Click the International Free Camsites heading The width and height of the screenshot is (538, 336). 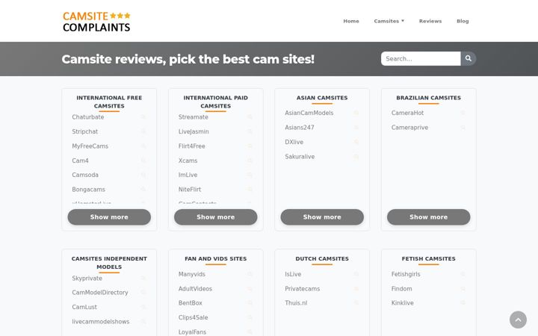click(109, 102)
